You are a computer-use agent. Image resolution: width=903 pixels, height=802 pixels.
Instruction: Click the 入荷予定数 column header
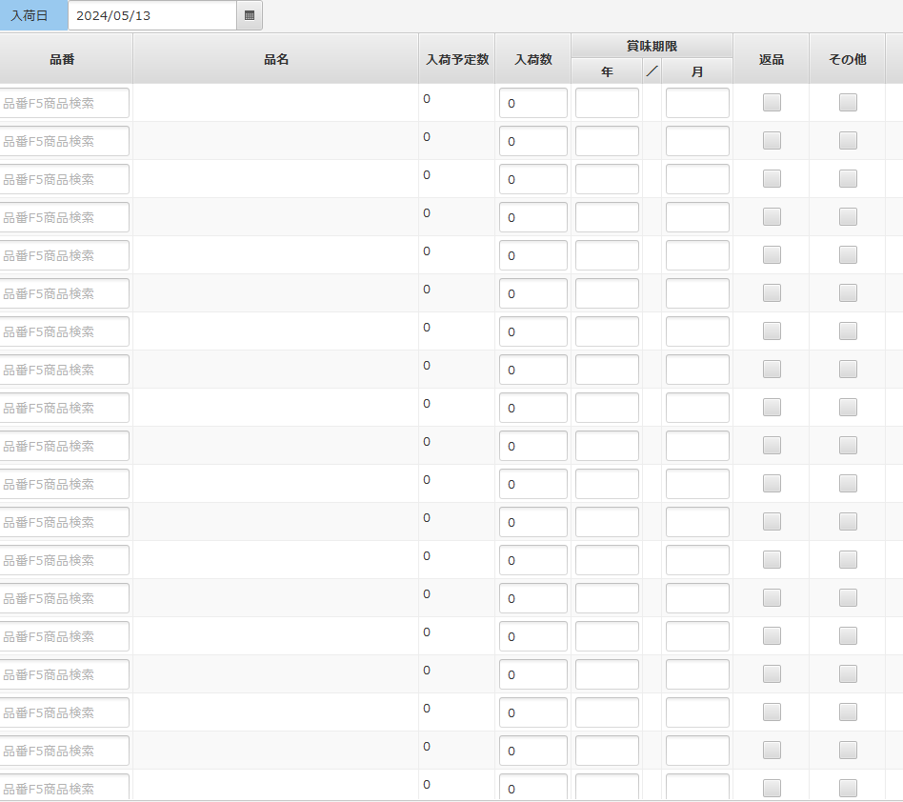[x=456, y=59]
